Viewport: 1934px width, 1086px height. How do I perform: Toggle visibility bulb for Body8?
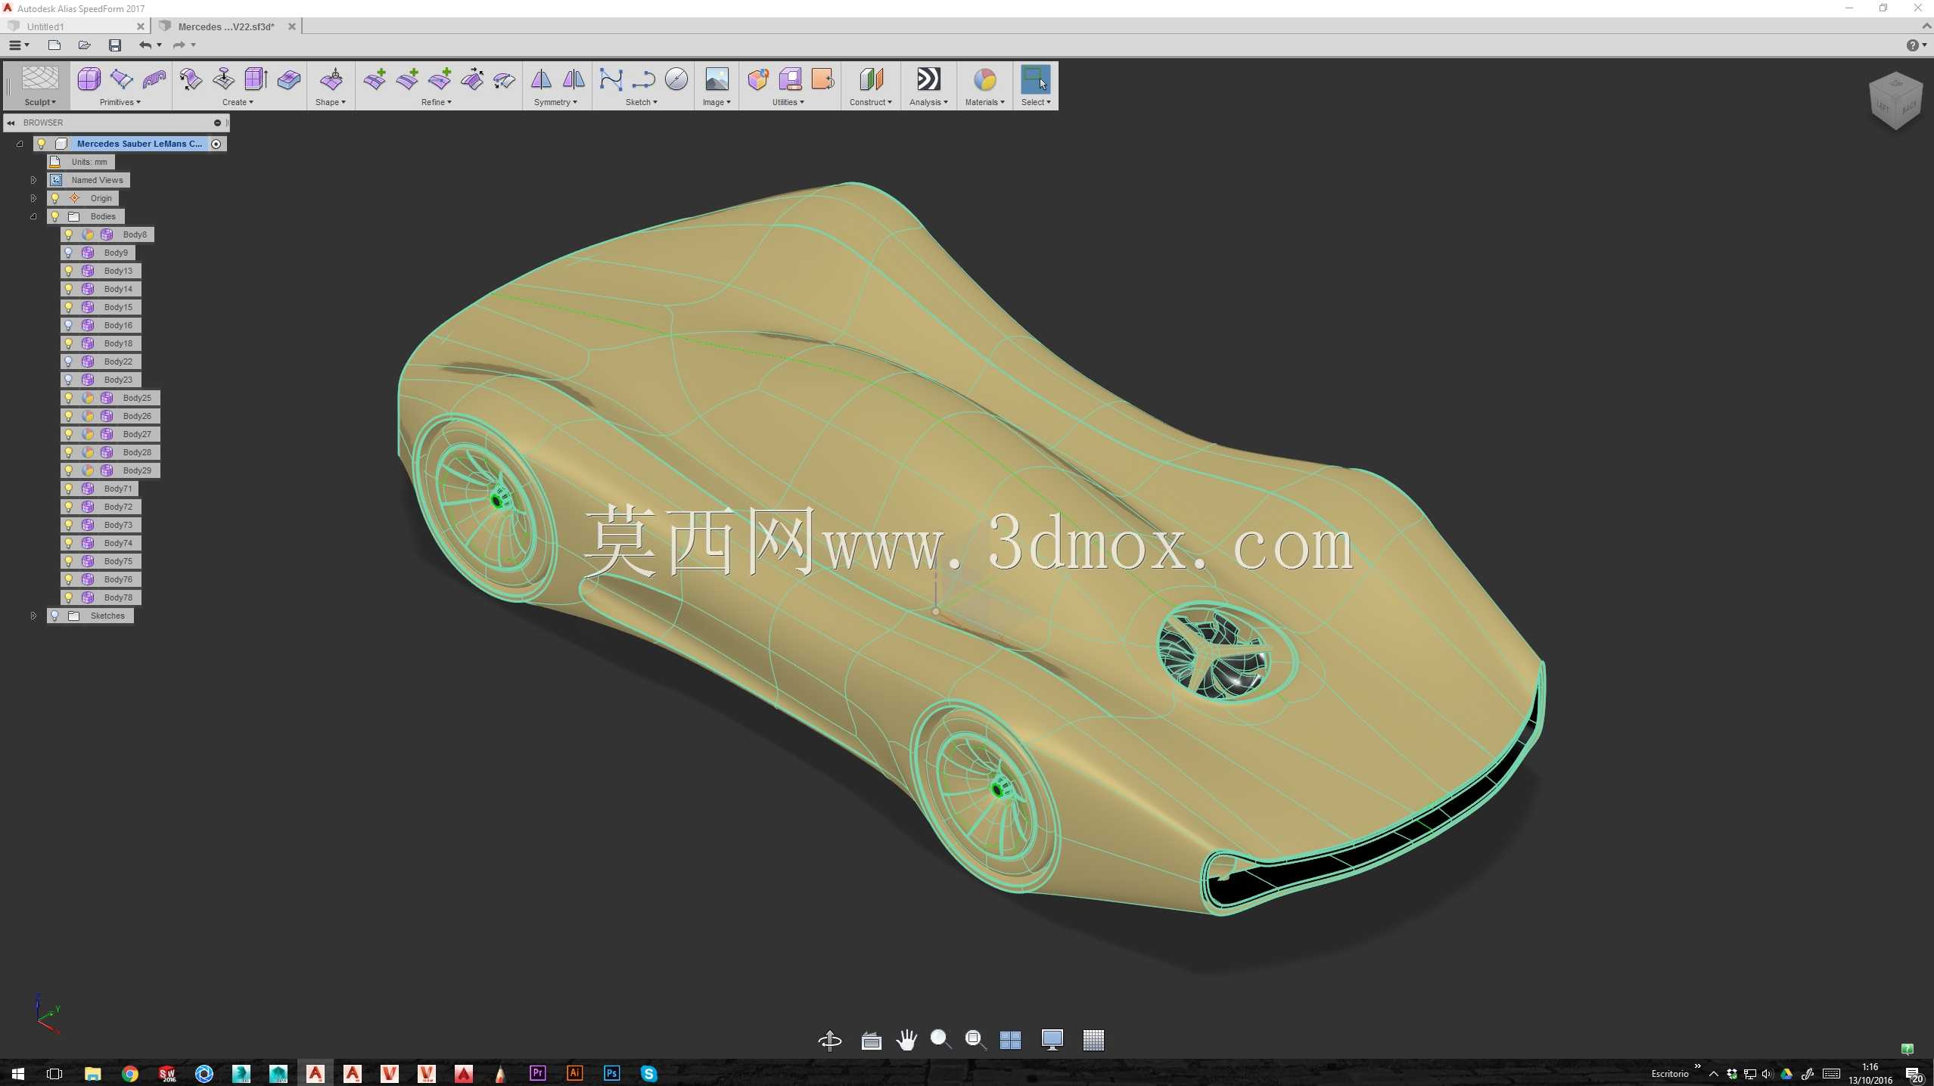(x=69, y=234)
